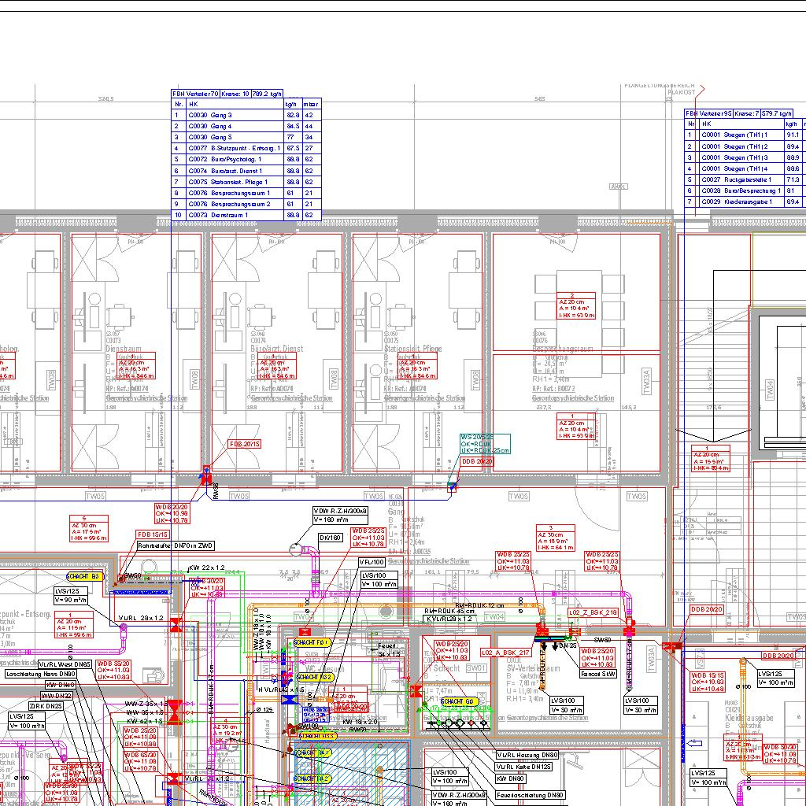The height and width of the screenshot is (806, 806).
Task: Select the red damper beside VL/RL 28x1.2
Action: pos(177,626)
